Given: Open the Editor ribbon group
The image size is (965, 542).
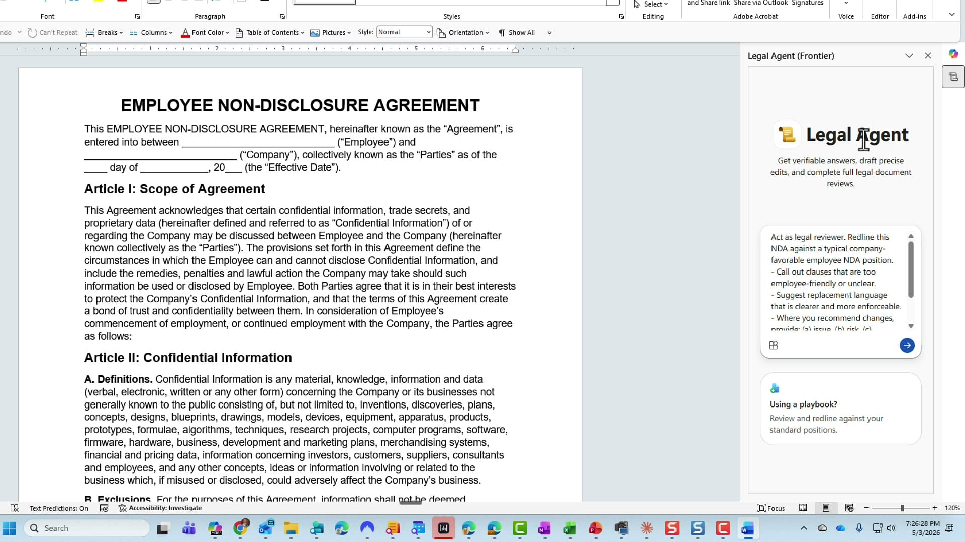Looking at the screenshot, I should tap(880, 16).
